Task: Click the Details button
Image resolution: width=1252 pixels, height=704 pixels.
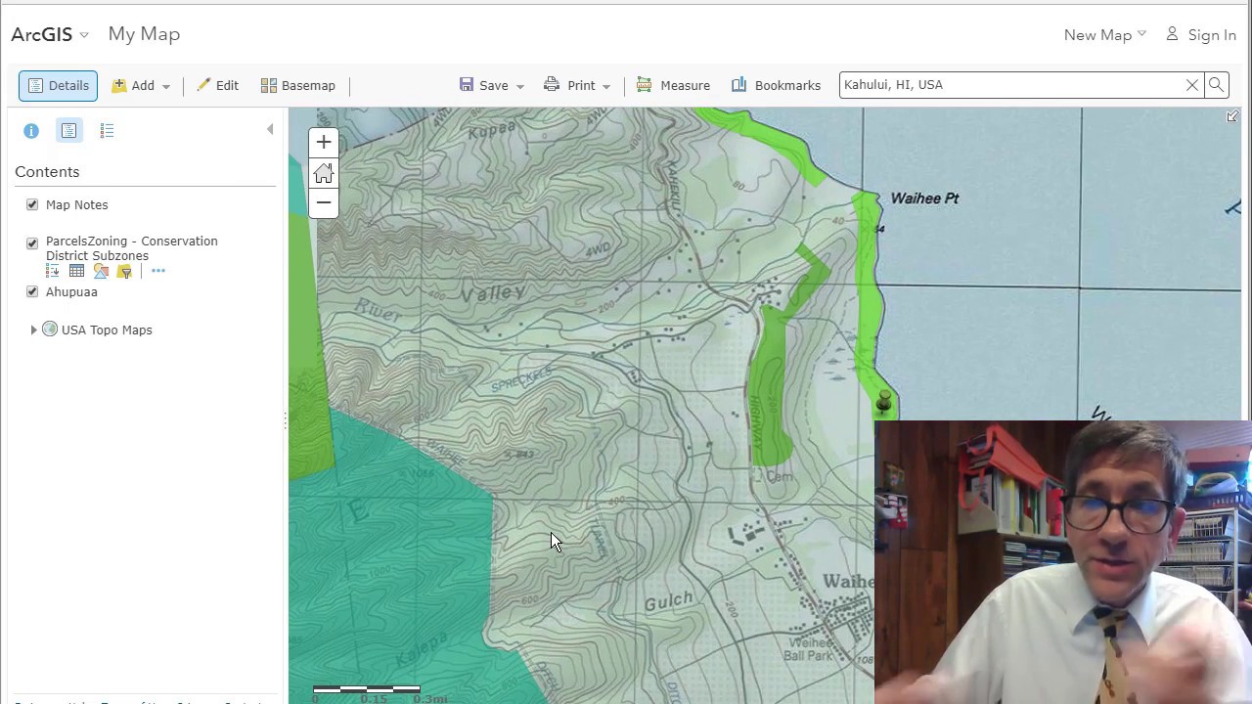Action: (58, 85)
